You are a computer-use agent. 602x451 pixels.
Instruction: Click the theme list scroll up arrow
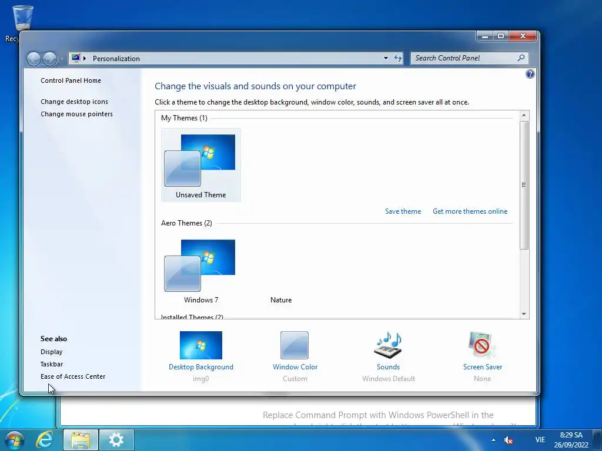tap(524, 115)
